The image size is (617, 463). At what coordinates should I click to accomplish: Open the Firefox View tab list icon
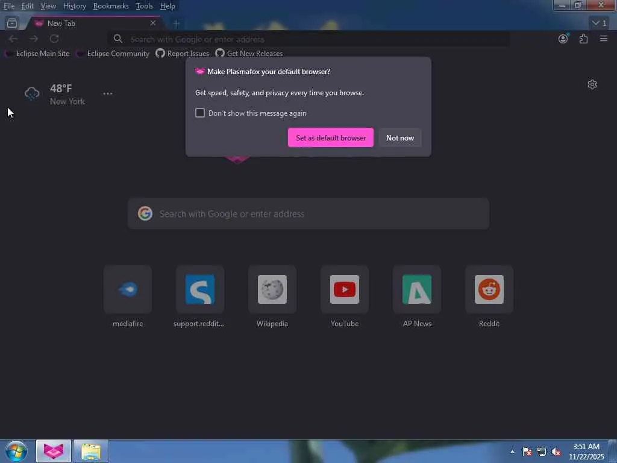pos(12,24)
